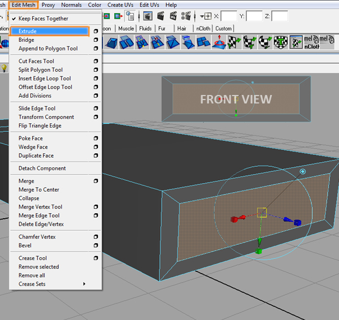Screen dimensions: 339x320
Task: Open the Help menu
Action: 171,5
